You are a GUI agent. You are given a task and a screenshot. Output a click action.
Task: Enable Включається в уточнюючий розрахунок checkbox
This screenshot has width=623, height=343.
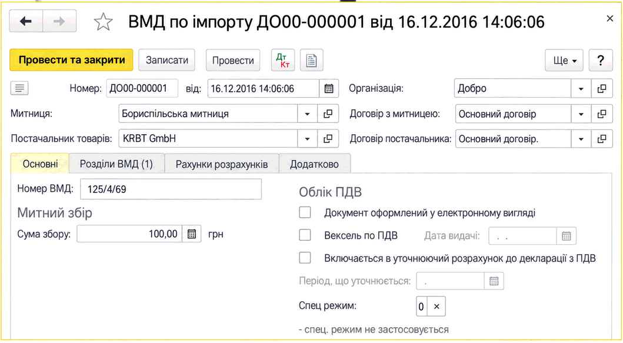point(305,258)
